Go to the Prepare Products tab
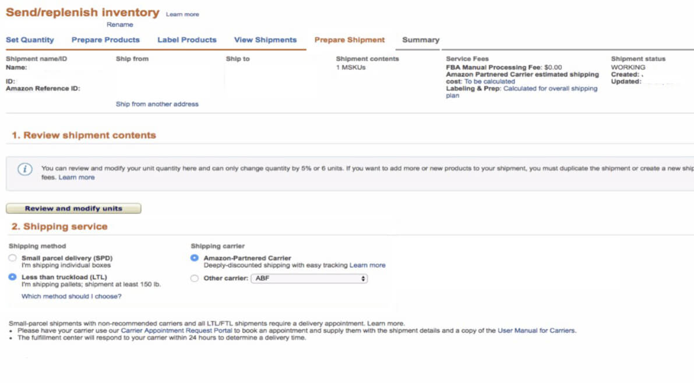 105,40
